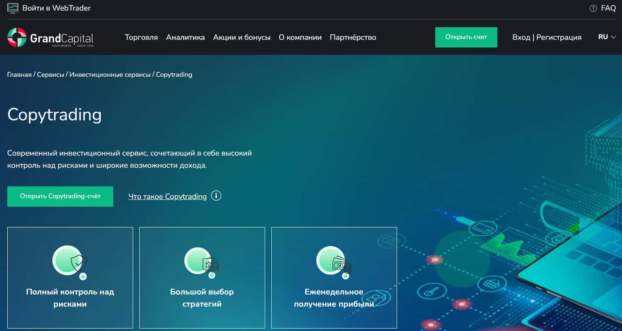Click the Вход login link
This screenshot has height=331, width=622.
pyautogui.click(x=521, y=37)
